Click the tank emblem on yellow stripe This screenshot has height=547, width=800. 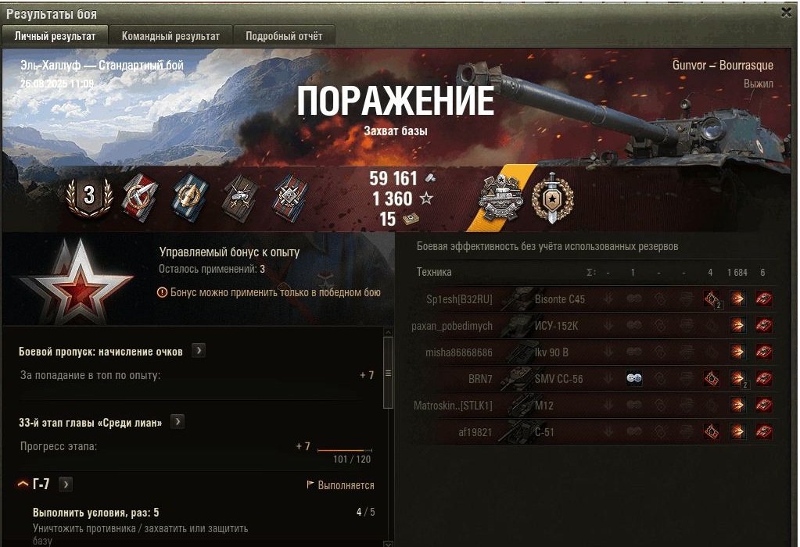coord(500,198)
